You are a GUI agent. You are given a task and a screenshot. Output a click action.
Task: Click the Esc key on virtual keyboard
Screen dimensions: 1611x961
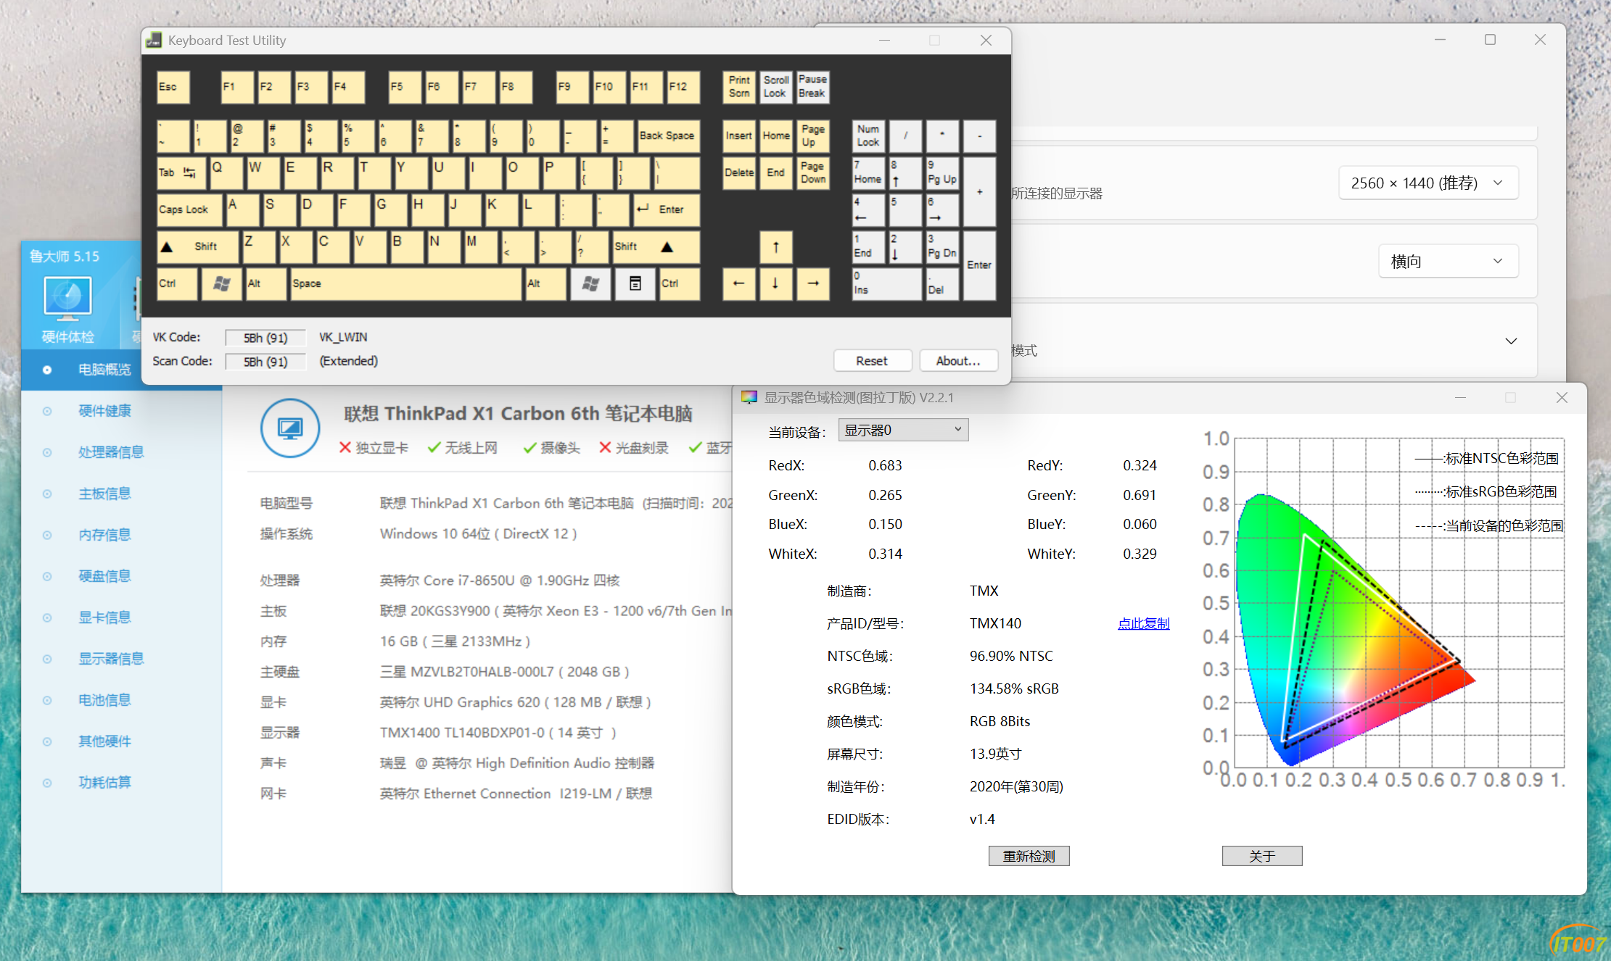173,87
